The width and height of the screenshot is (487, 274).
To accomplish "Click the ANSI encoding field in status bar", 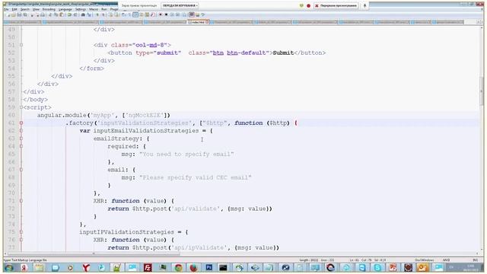I will point(447,260).
